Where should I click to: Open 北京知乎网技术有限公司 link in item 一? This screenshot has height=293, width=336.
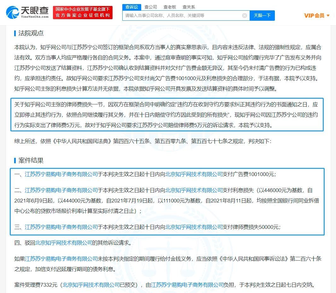(194, 174)
